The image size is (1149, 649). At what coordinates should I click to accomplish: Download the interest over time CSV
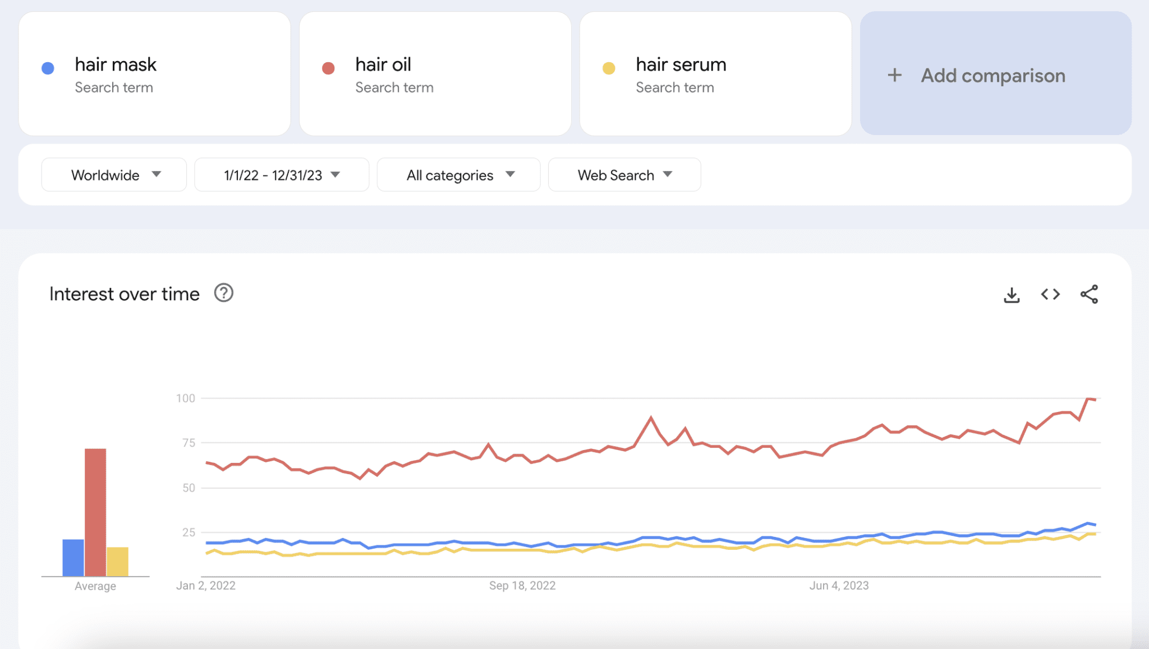pos(1012,295)
